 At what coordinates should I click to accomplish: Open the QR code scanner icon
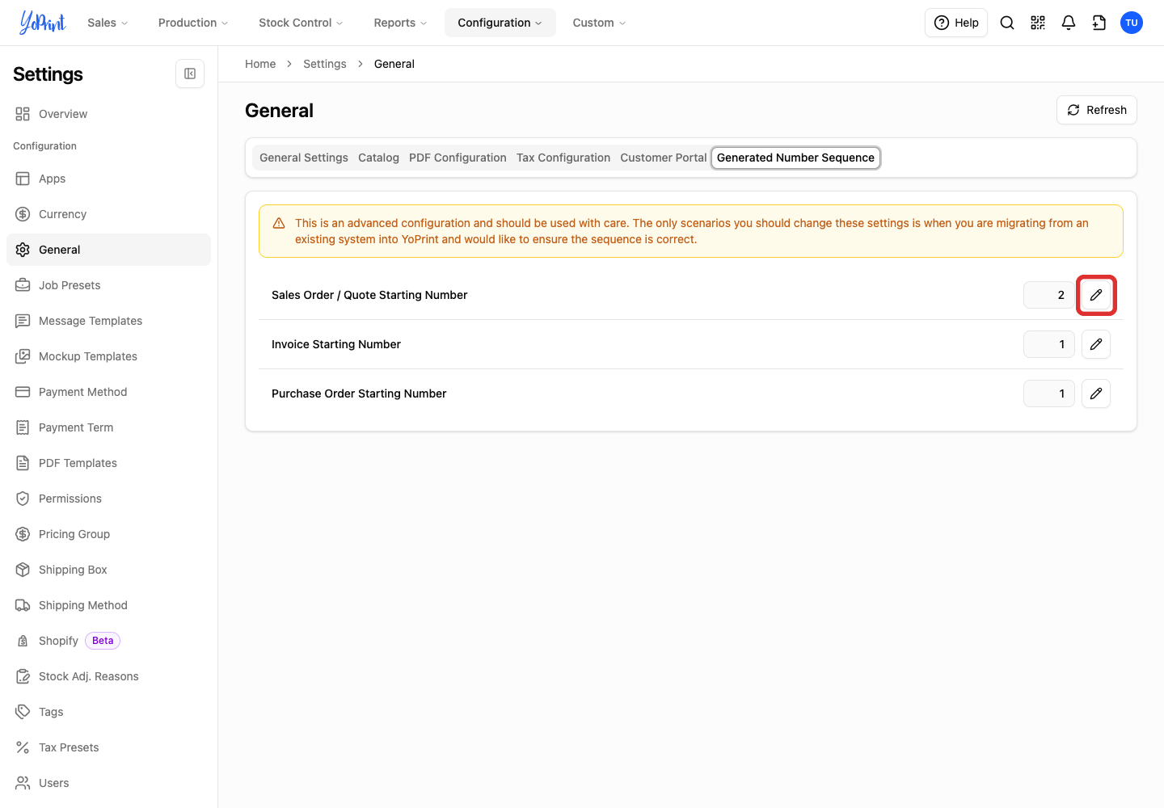coord(1038,23)
